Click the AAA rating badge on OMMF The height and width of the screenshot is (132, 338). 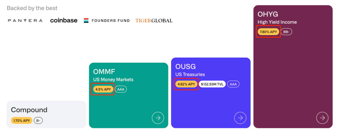[x=121, y=89]
